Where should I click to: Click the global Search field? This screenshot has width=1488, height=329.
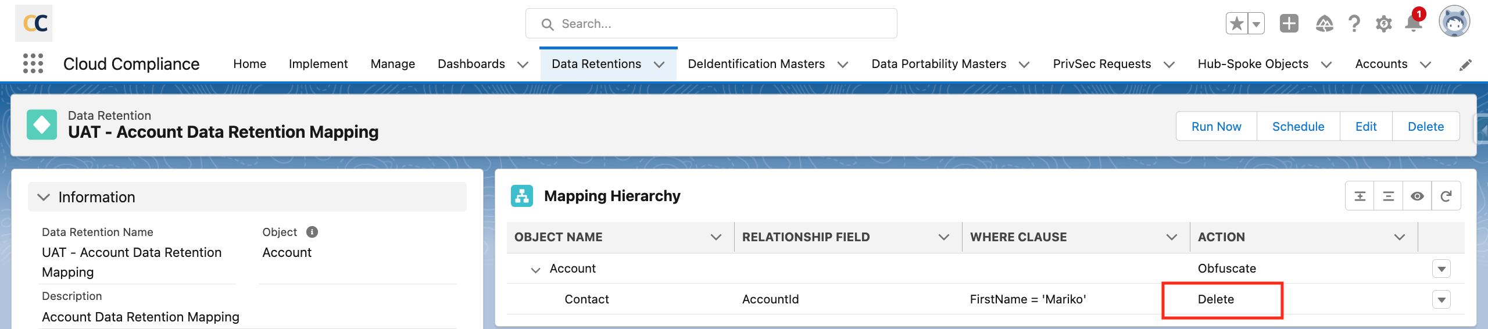(711, 24)
